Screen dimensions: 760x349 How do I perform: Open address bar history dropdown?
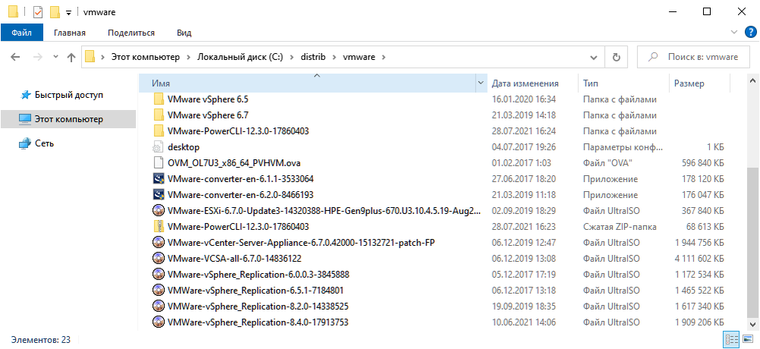[593, 57]
